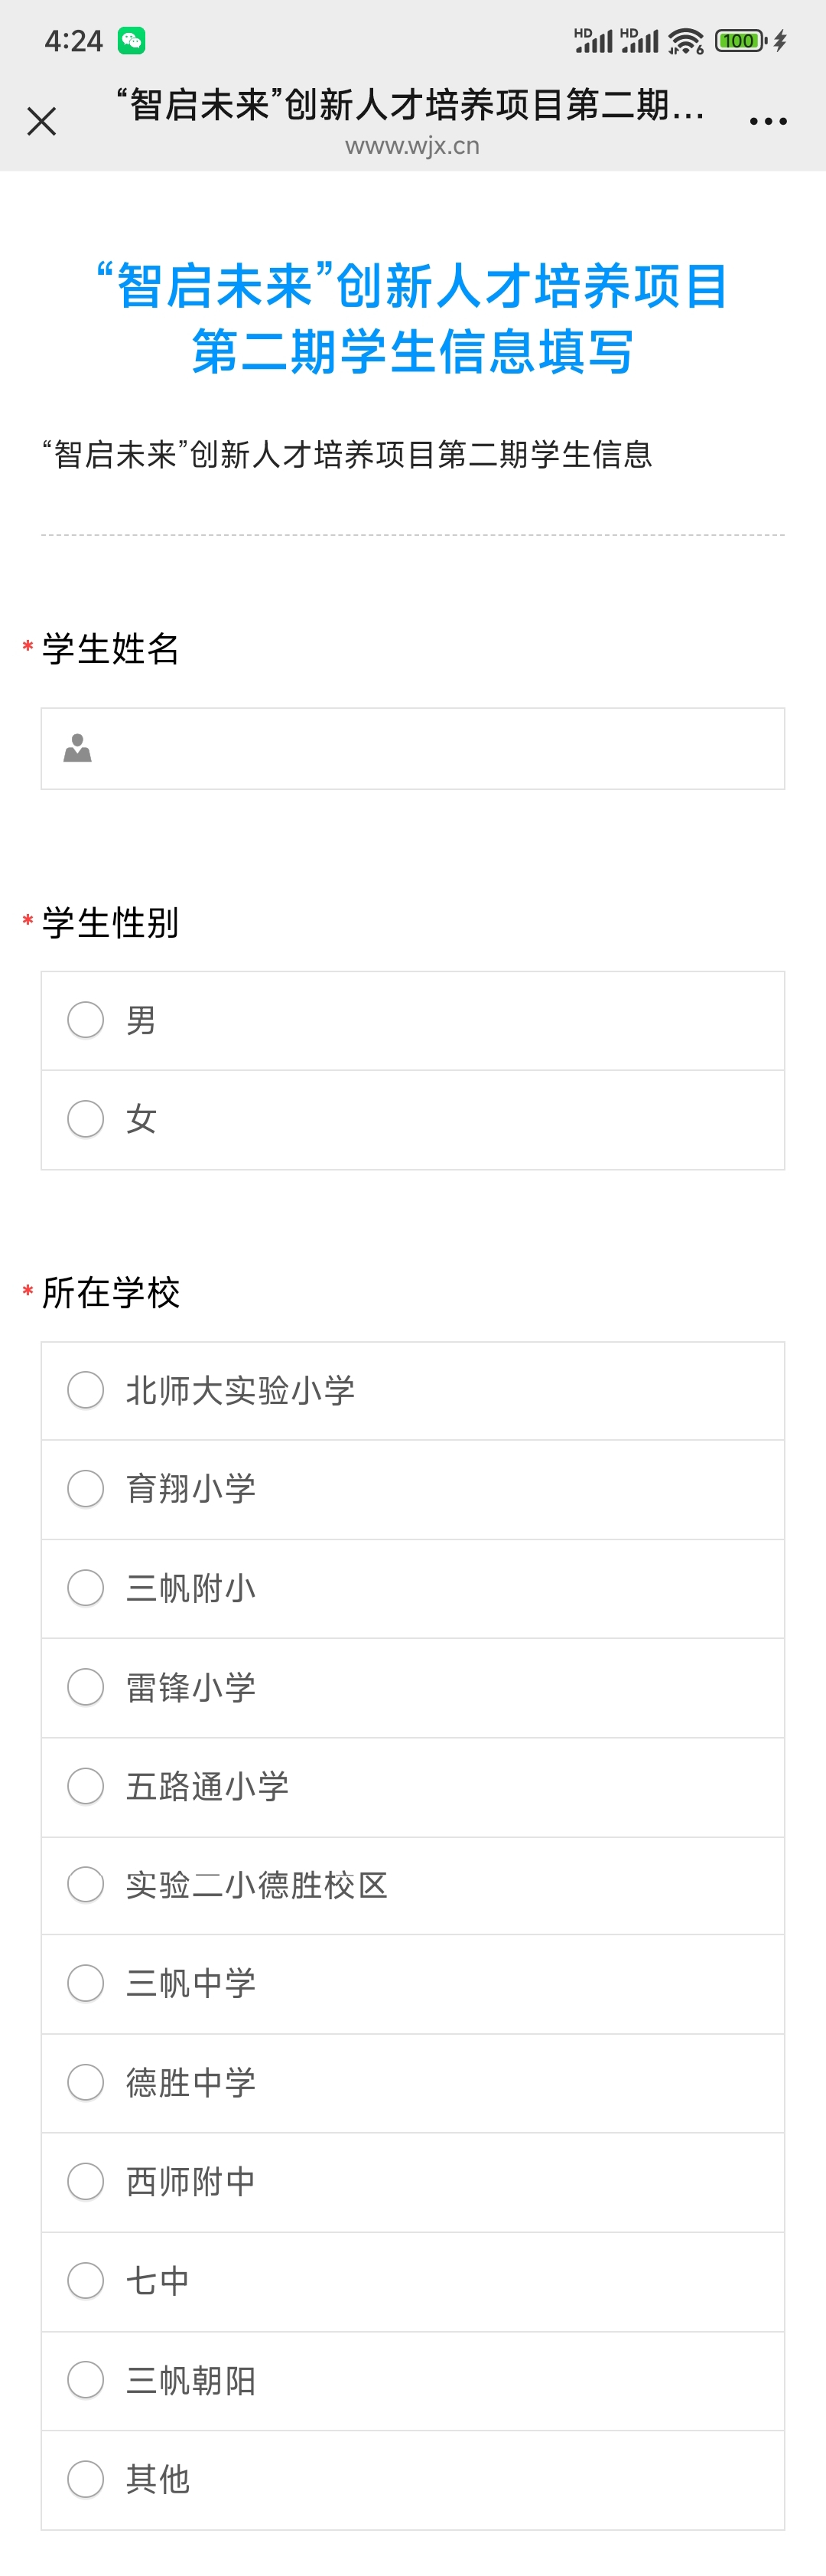Choose 西师附中 school option
Image resolution: width=826 pixels, height=2576 pixels.
tap(86, 2181)
